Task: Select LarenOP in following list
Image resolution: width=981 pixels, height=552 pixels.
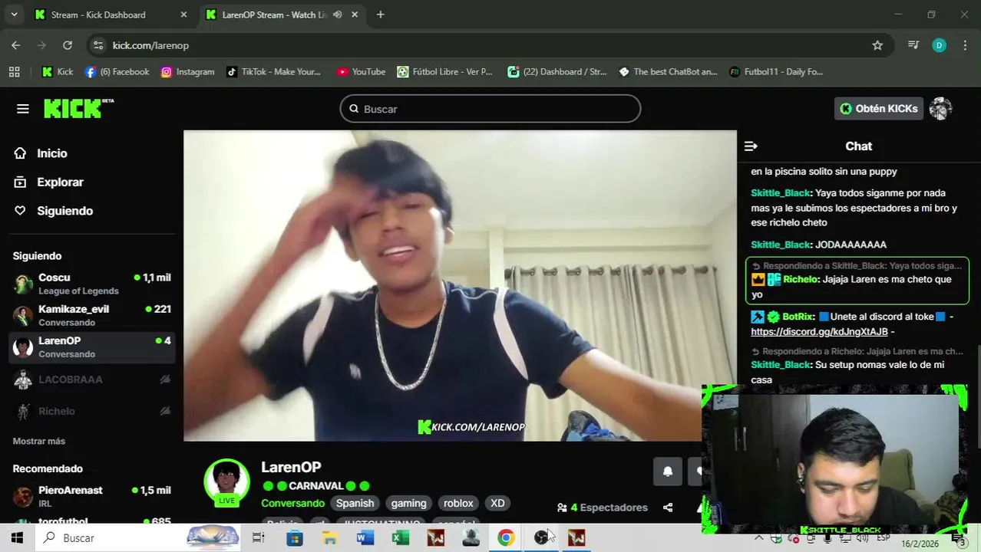Action: 92,347
